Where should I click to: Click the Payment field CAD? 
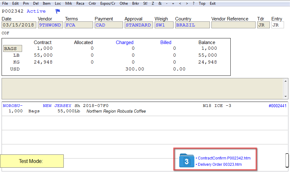[x=109, y=25]
